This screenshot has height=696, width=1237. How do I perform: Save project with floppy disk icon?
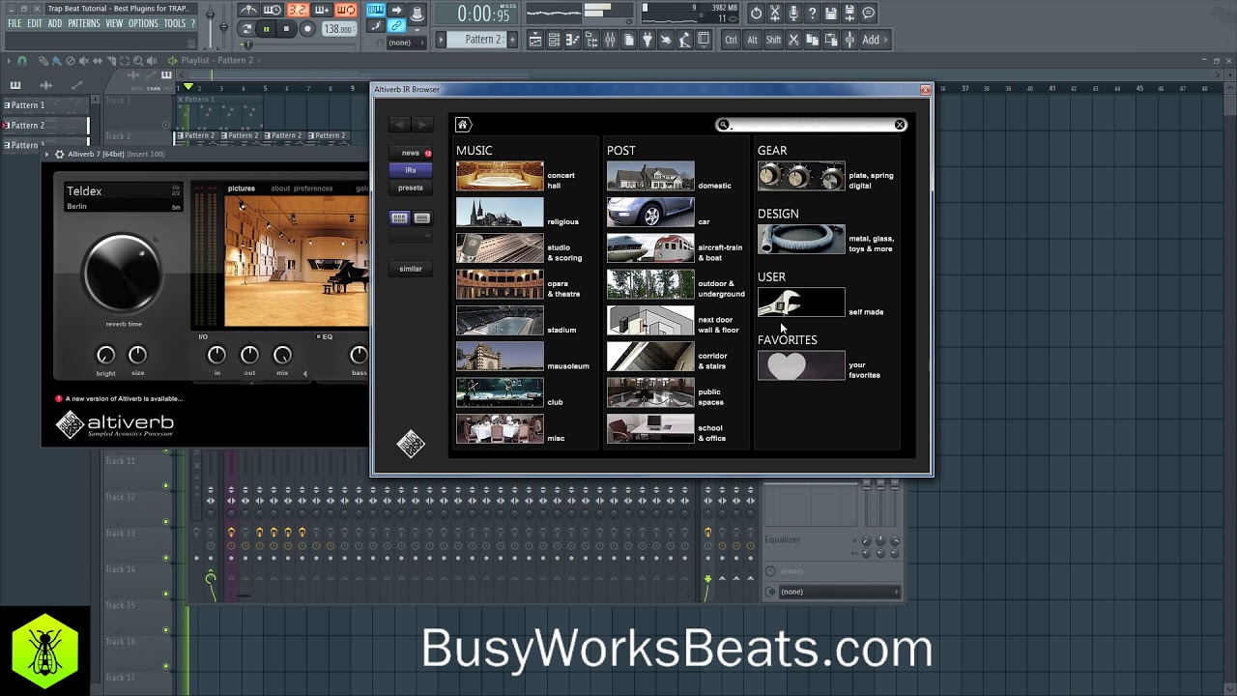click(831, 13)
